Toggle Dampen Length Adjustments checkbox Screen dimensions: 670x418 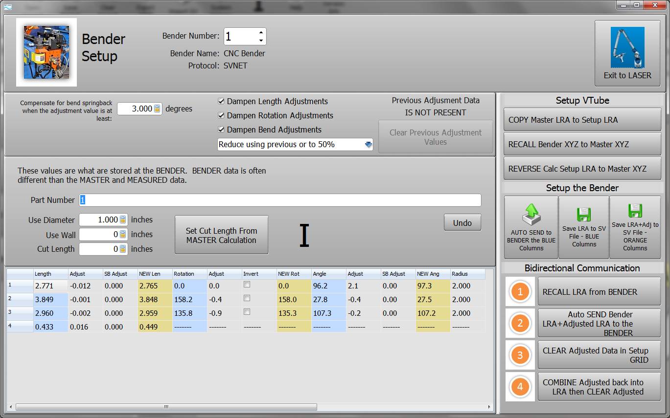(221, 101)
